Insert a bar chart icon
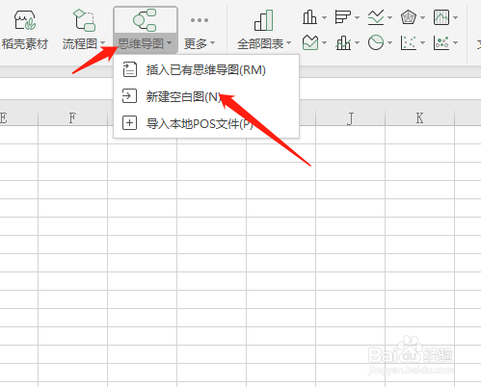 (x=342, y=17)
